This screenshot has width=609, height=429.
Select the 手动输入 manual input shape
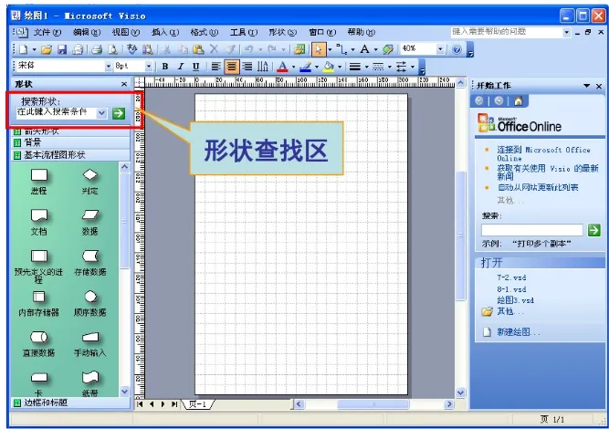coord(90,343)
